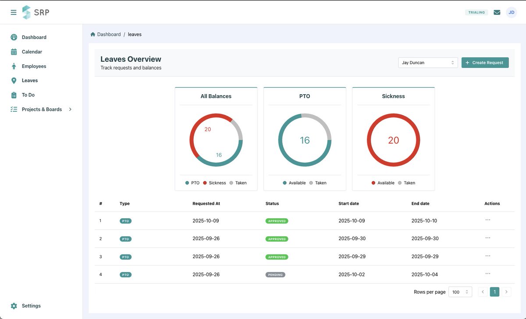Open actions ellipsis for row 2
The height and width of the screenshot is (319, 526).
pyautogui.click(x=487, y=238)
